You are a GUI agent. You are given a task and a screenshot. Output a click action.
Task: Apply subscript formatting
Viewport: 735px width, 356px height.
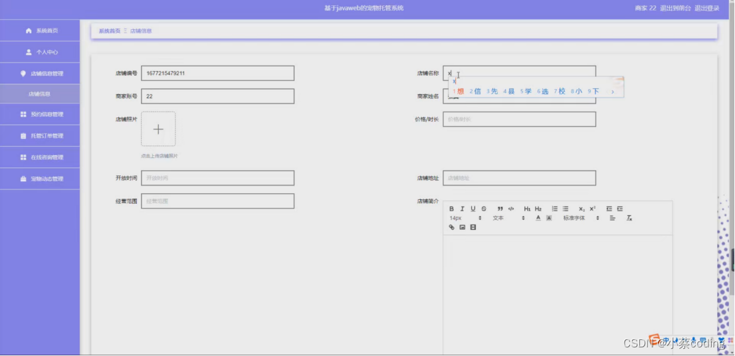[581, 209]
